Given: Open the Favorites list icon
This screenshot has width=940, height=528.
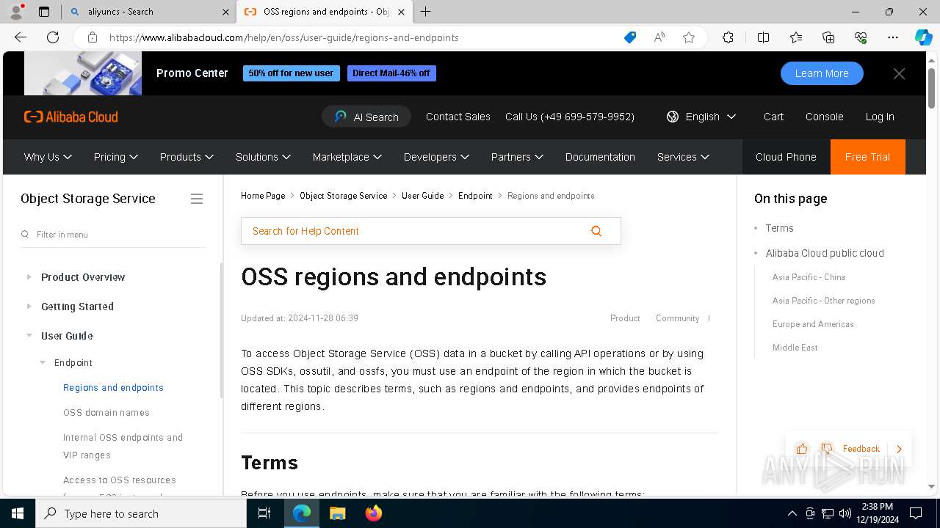Looking at the screenshot, I should tap(796, 37).
